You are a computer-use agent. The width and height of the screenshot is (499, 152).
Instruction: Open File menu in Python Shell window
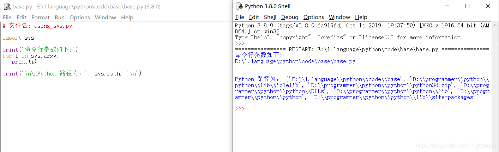[x=240, y=17]
